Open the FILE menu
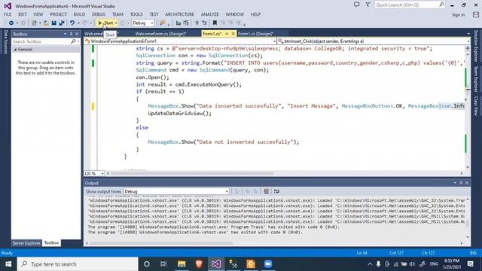Screen dimensions: 482x271 click(x=8, y=14)
